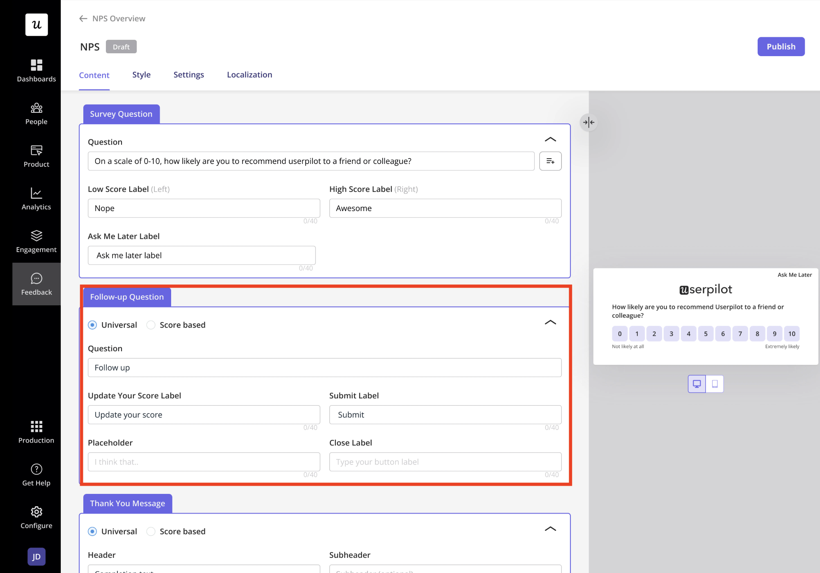The width and height of the screenshot is (820, 573).
Task: Select Universal in Follow-up Question
Action: tap(92, 325)
